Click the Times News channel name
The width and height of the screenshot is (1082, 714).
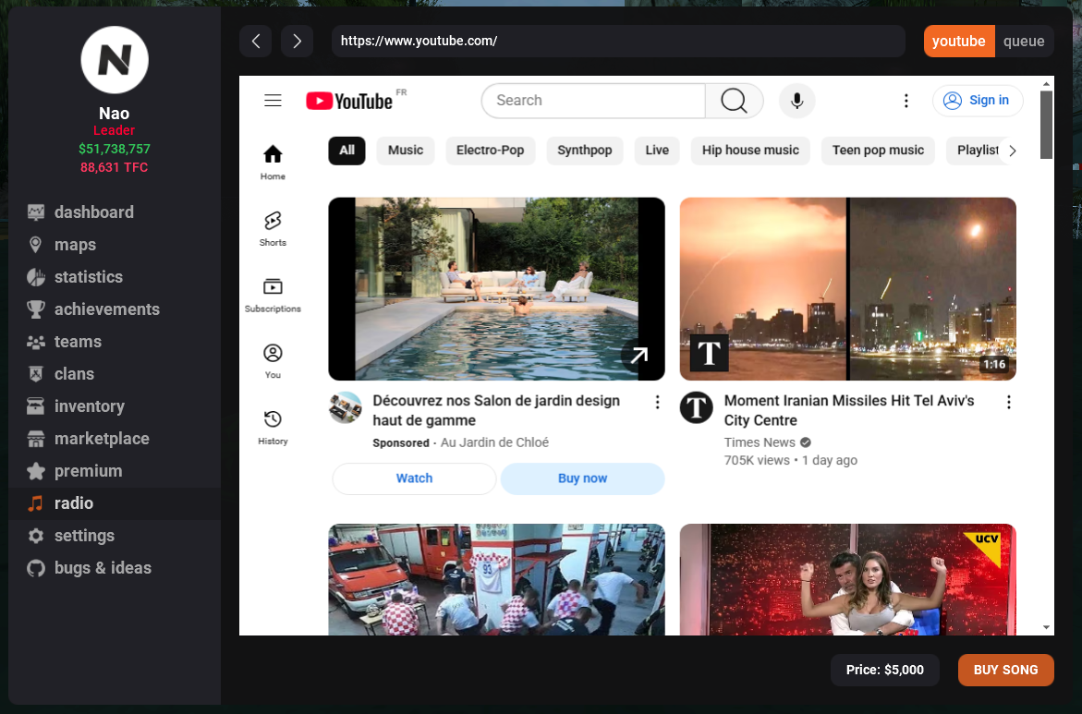(x=760, y=442)
